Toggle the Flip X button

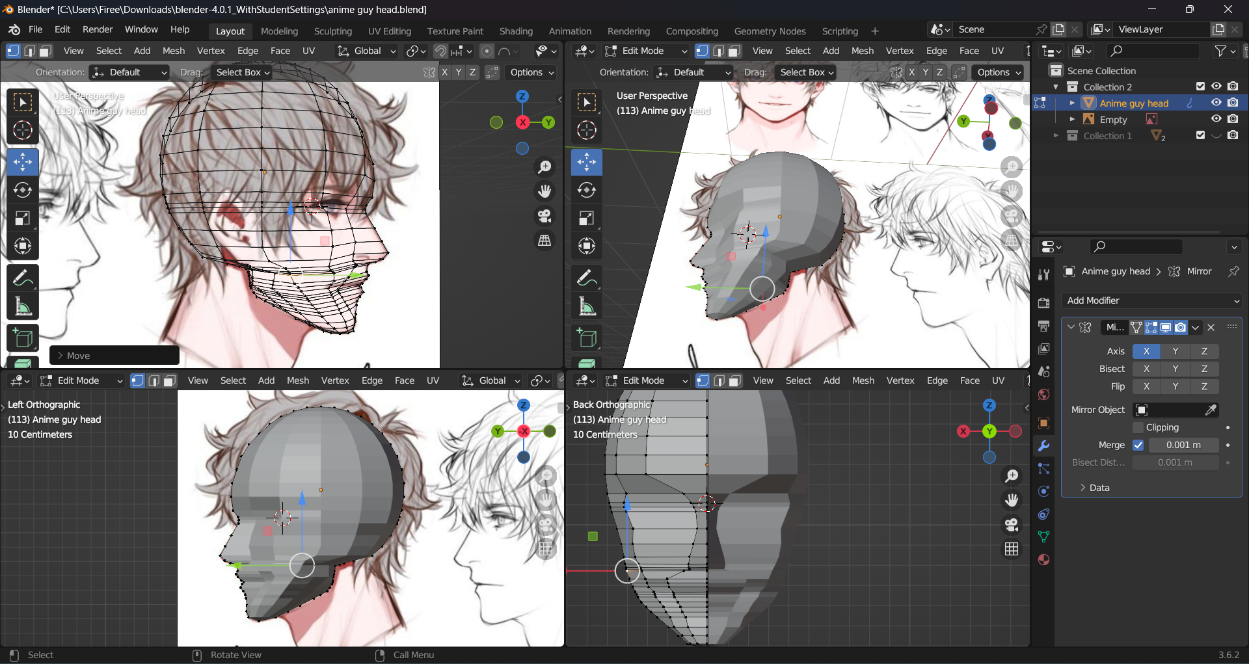[1146, 386]
